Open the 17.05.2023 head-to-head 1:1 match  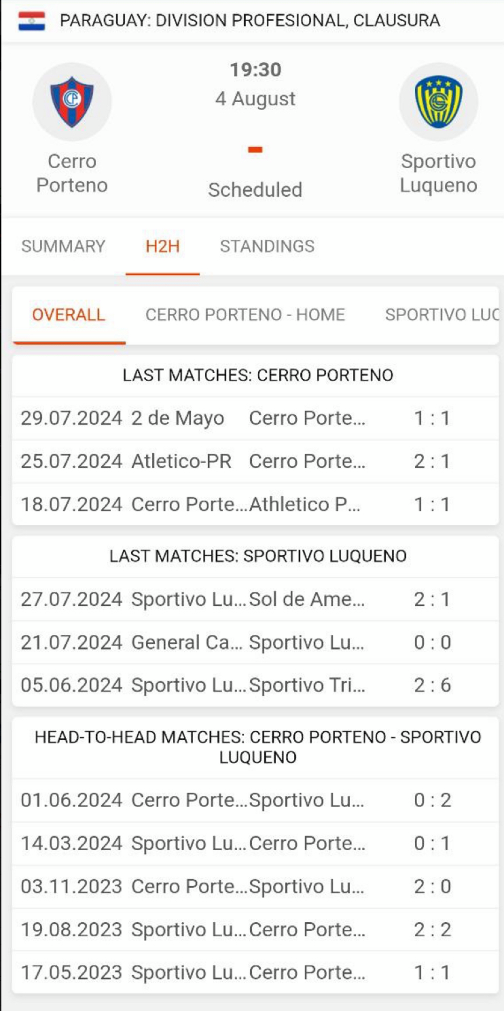[255, 973]
